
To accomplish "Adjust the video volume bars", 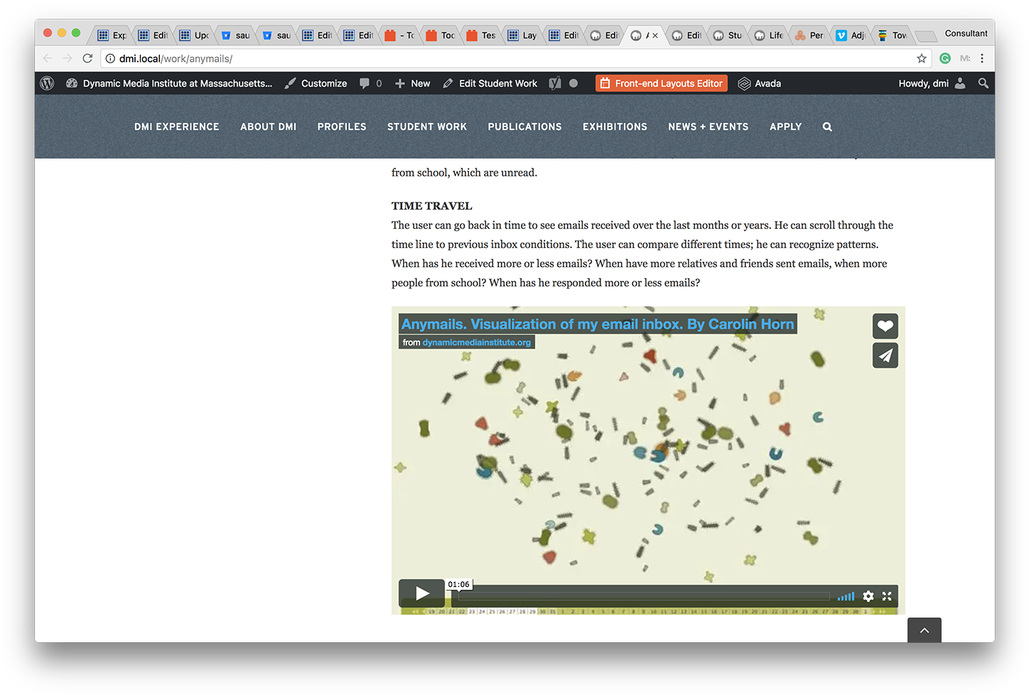I will [846, 596].
